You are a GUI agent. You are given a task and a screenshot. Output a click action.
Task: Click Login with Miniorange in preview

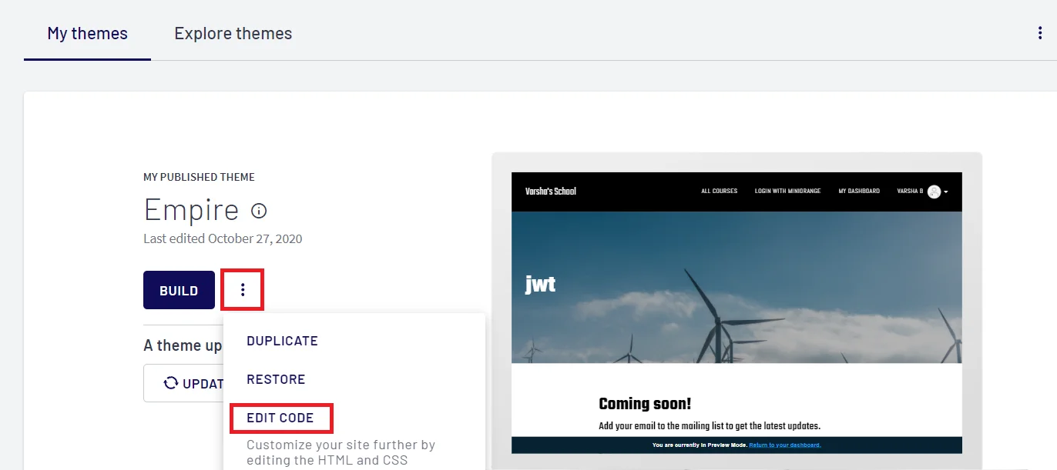[787, 191]
